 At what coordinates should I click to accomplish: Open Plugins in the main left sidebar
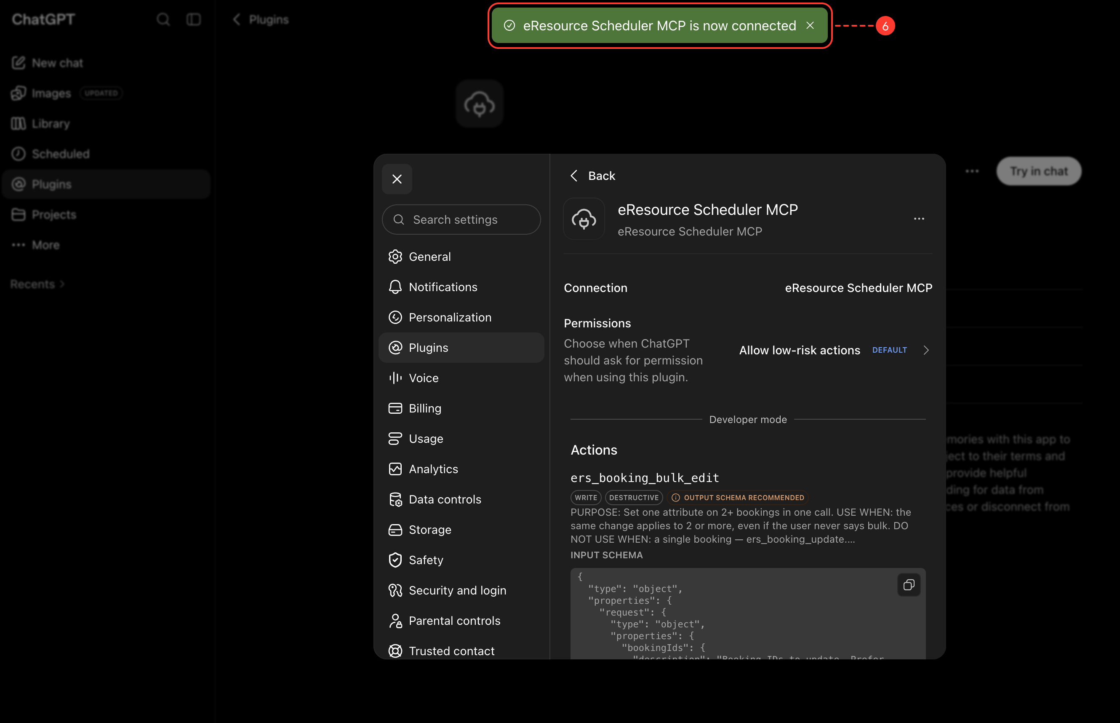106,184
